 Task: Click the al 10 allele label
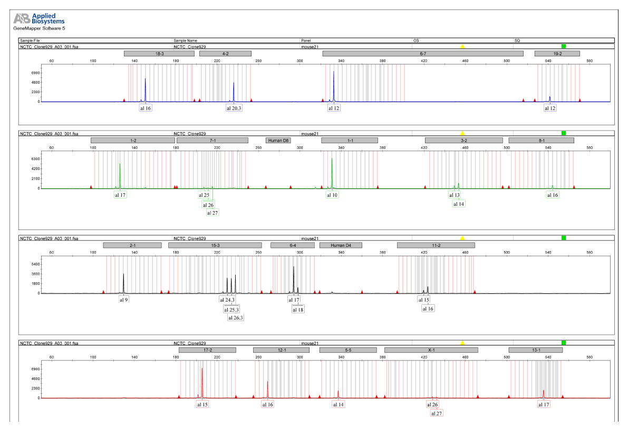332,195
